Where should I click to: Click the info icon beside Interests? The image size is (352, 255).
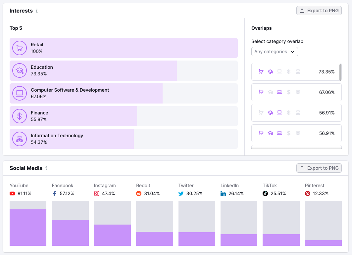point(36,11)
